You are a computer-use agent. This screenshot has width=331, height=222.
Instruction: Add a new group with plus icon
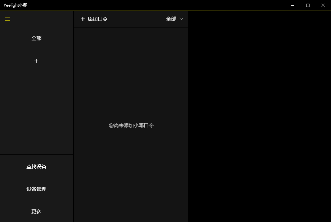coord(36,61)
